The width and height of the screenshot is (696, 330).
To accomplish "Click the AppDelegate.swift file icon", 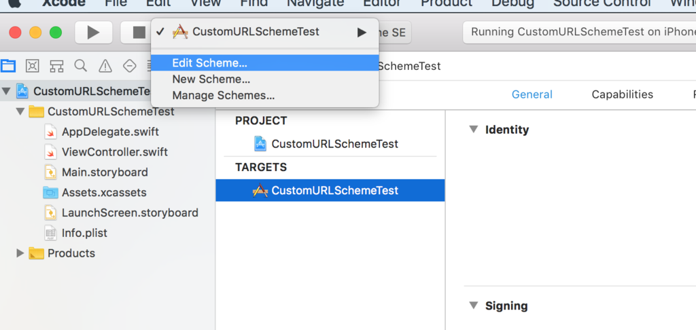I will pyautogui.click(x=50, y=132).
